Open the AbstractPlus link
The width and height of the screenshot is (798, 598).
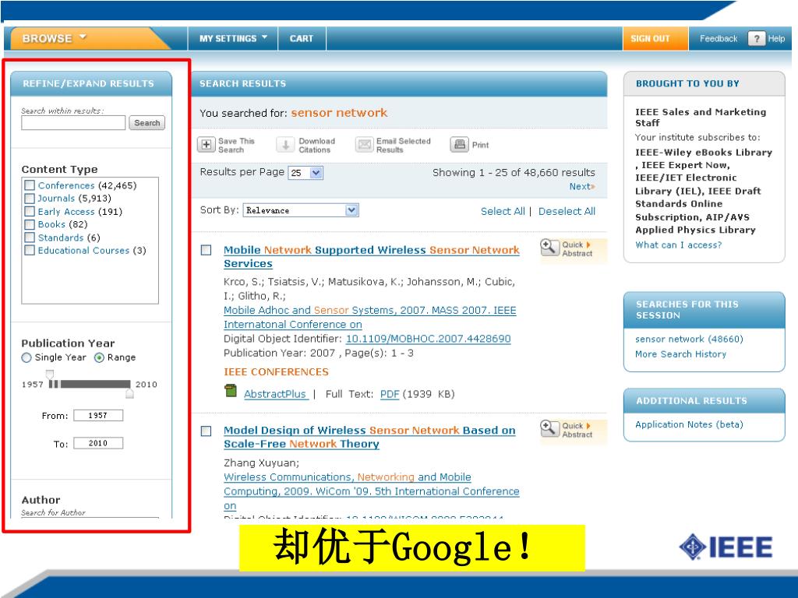pyautogui.click(x=275, y=394)
